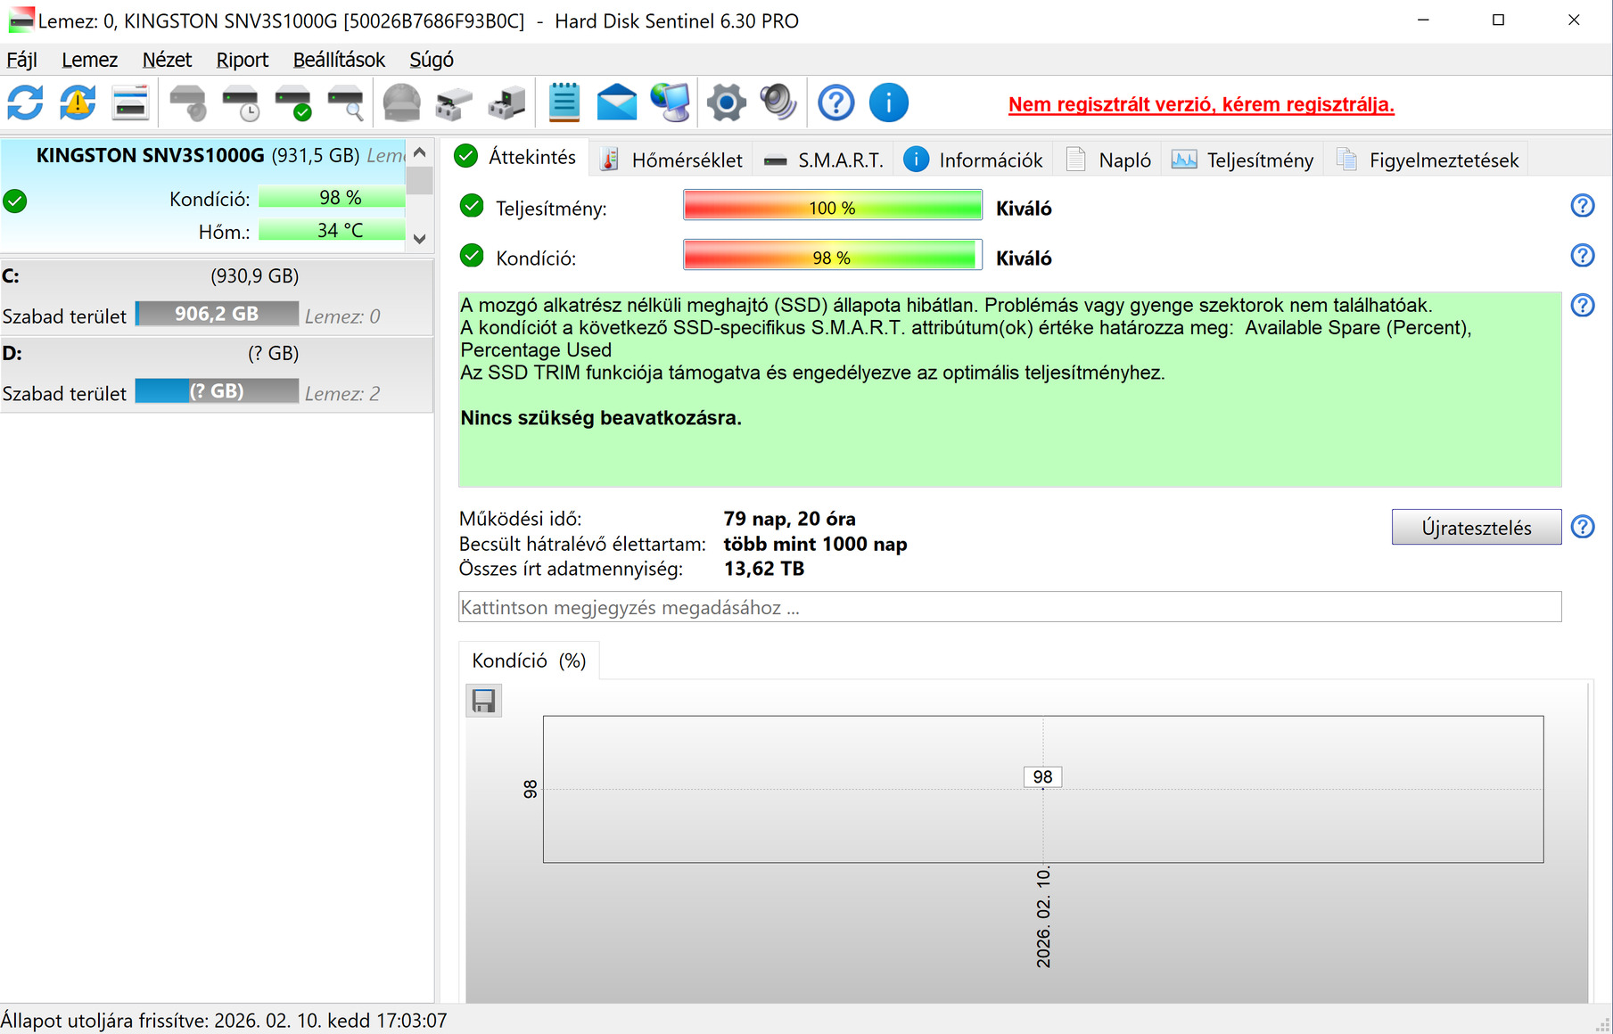Image resolution: width=1613 pixels, height=1034 pixels.
Task: Click the speaker sound toolbar icon
Action: click(x=778, y=103)
